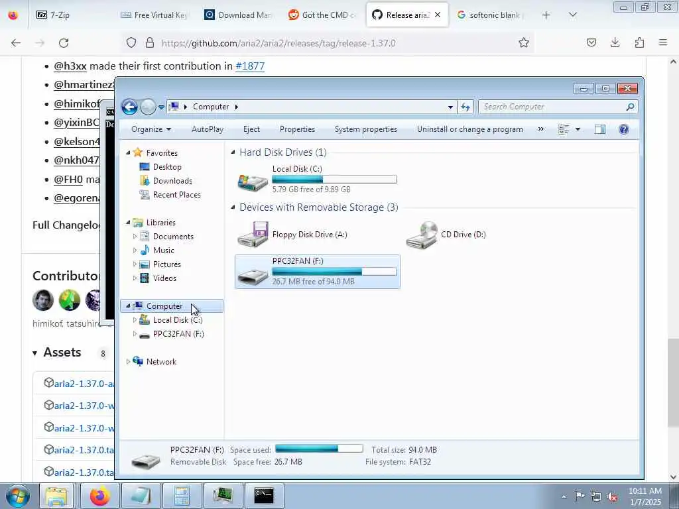Collapse the Hard Disk Drives group header

point(233,152)
